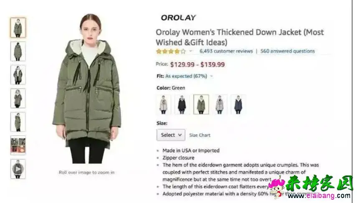Screen dimensions: 357x203
Task: Open the Size Chart link
Action: (200, 135)
